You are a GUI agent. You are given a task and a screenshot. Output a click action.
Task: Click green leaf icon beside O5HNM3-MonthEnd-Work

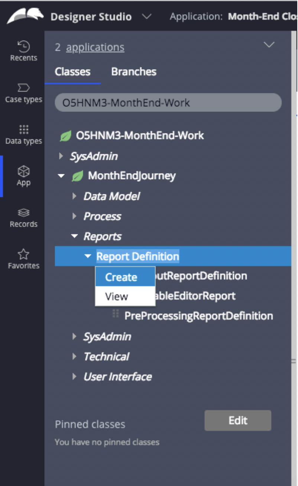click(x=65, y=136)
